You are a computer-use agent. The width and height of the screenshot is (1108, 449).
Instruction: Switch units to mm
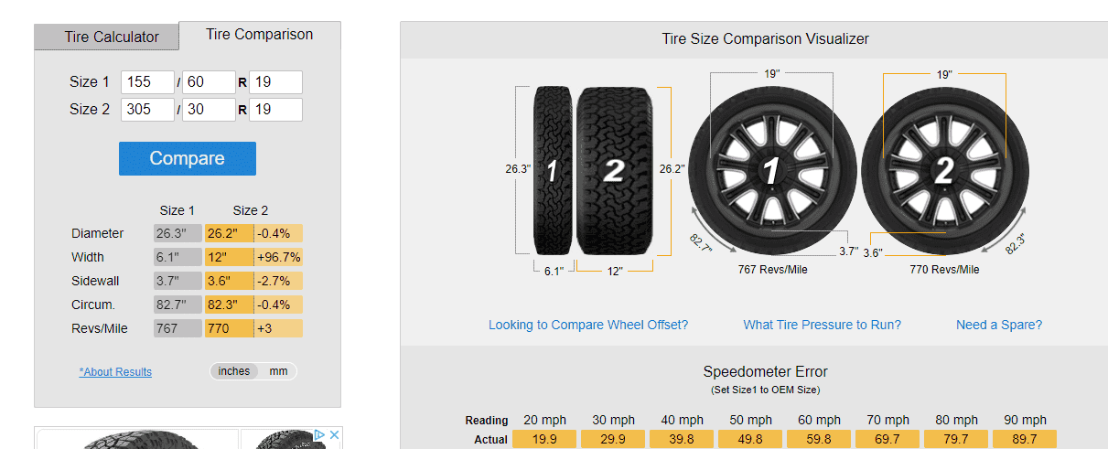(278, 371)
